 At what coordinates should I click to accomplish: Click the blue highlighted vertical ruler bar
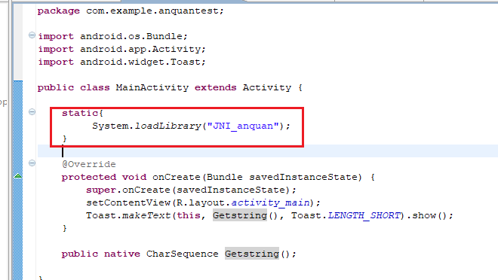[18, 180]
